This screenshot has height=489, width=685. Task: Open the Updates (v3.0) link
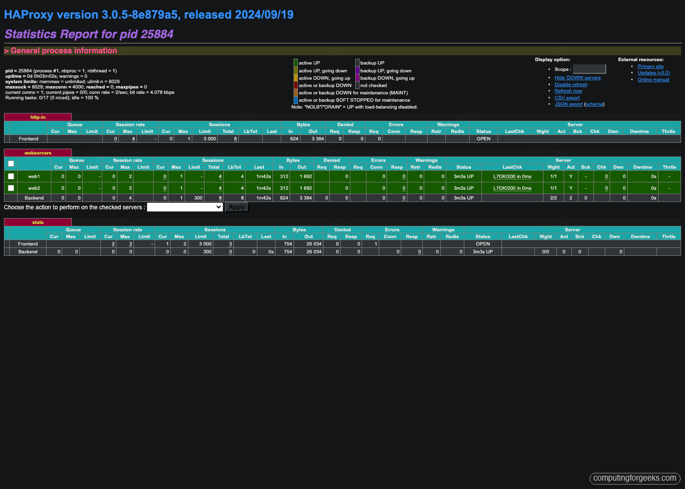[x=654, y=72]
